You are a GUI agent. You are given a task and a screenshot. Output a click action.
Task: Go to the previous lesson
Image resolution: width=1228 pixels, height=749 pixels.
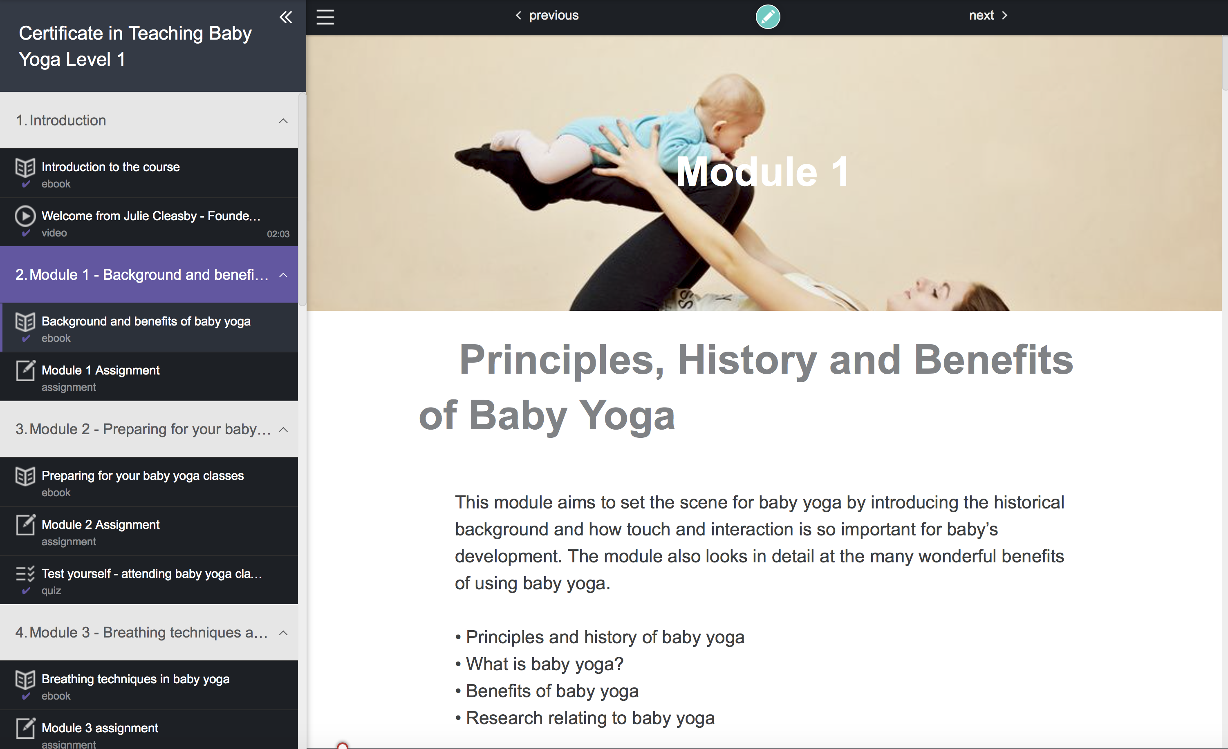click(547, 16)
